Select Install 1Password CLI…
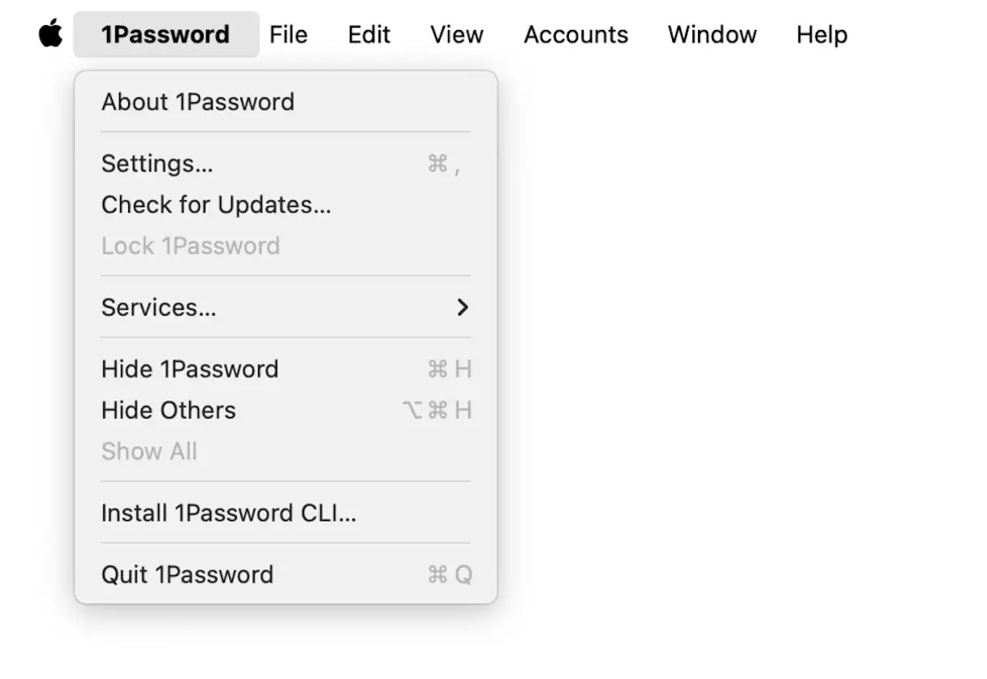Screen dimensions: 987x679 point(229,513)
